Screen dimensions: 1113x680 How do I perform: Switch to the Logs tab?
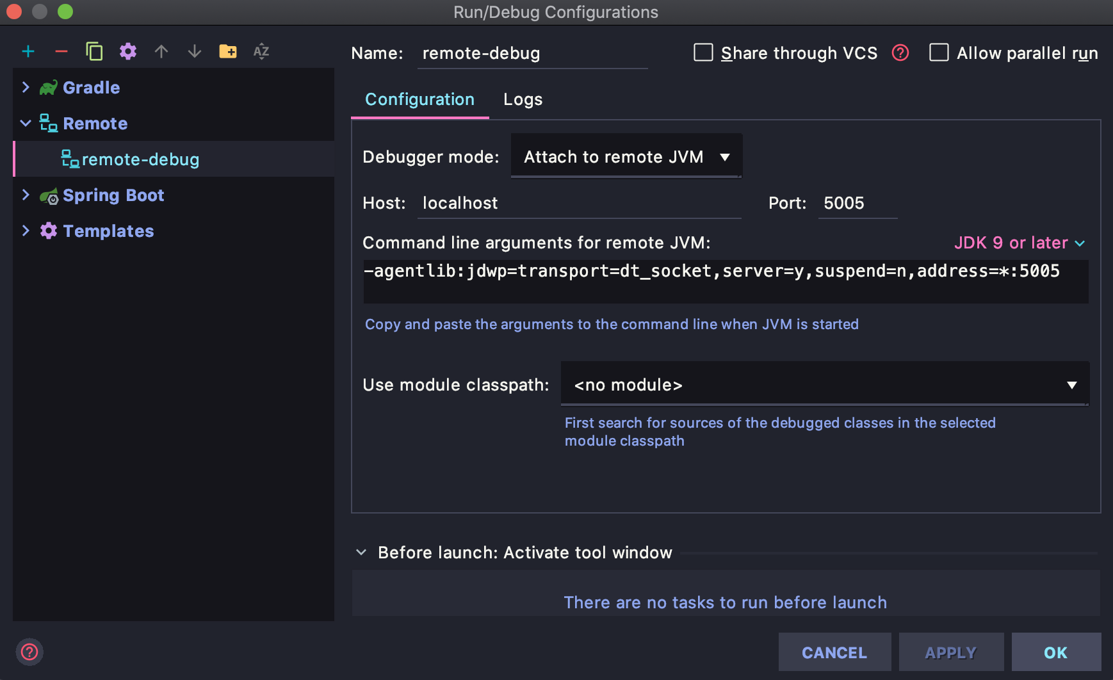[522, 99]
